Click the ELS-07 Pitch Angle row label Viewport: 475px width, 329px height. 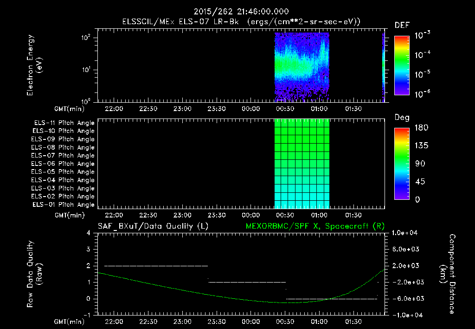click(x=63, y=155)
